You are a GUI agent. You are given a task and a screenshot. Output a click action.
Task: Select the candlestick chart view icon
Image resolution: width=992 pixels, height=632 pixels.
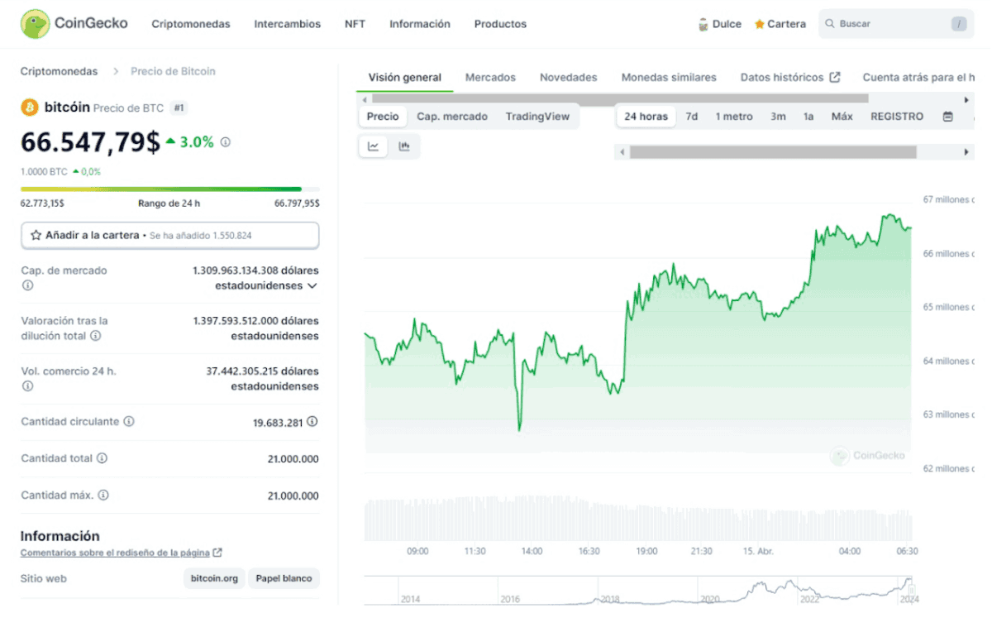pyautogui.click(x=404, y=146)
